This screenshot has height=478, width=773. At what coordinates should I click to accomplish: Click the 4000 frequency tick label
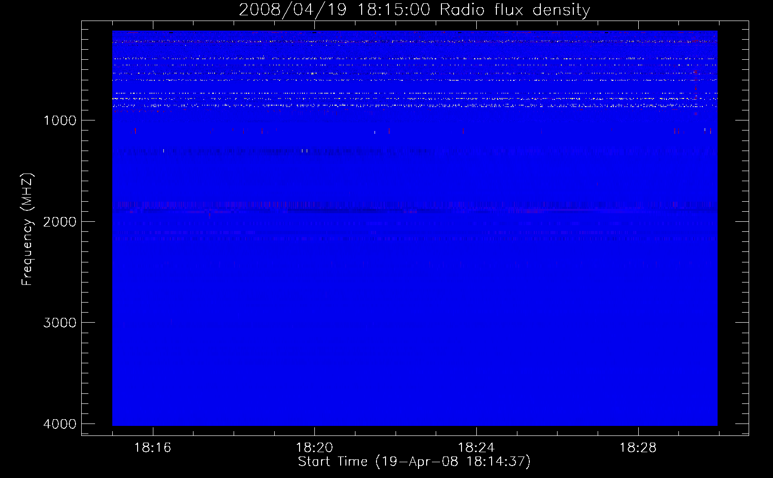tap(60, 424)
